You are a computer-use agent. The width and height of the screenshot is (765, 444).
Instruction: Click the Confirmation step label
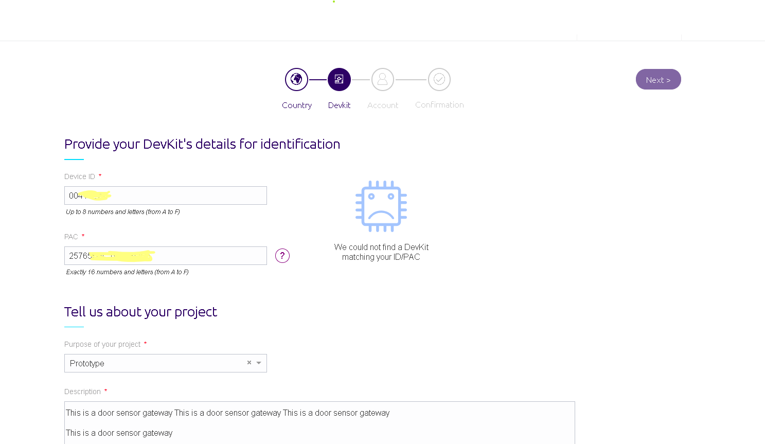click(x=439, y=104)
